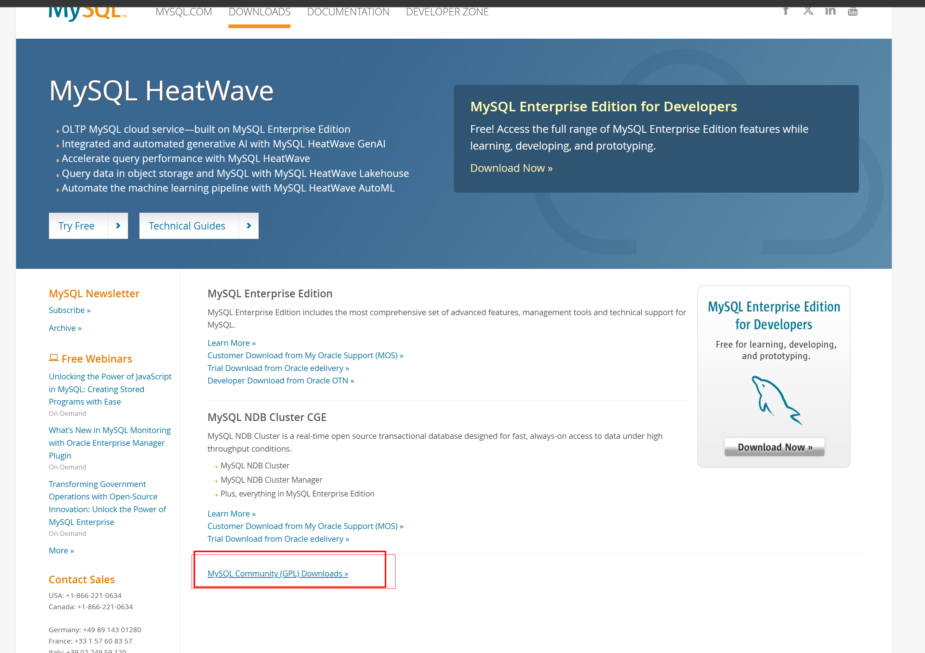This screenshot has width=925, height=653.
Task: Go to DEVELOPER ZONE tab
Action: click(447, 12)
